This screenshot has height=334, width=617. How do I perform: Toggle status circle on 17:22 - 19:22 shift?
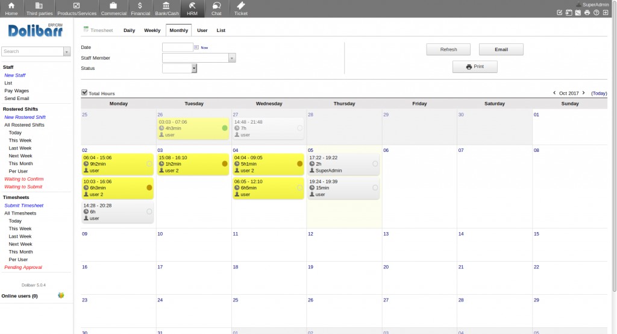click(375, 164)
